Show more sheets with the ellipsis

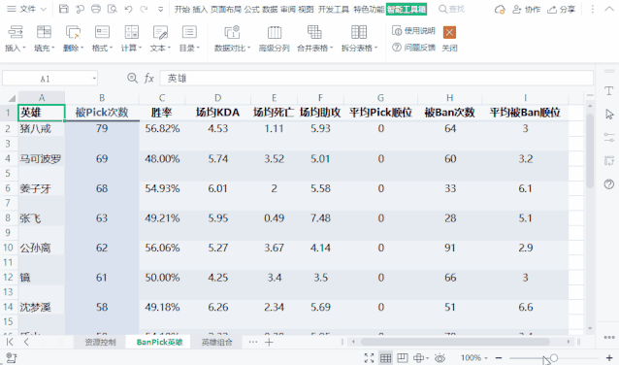coord(252,342)
